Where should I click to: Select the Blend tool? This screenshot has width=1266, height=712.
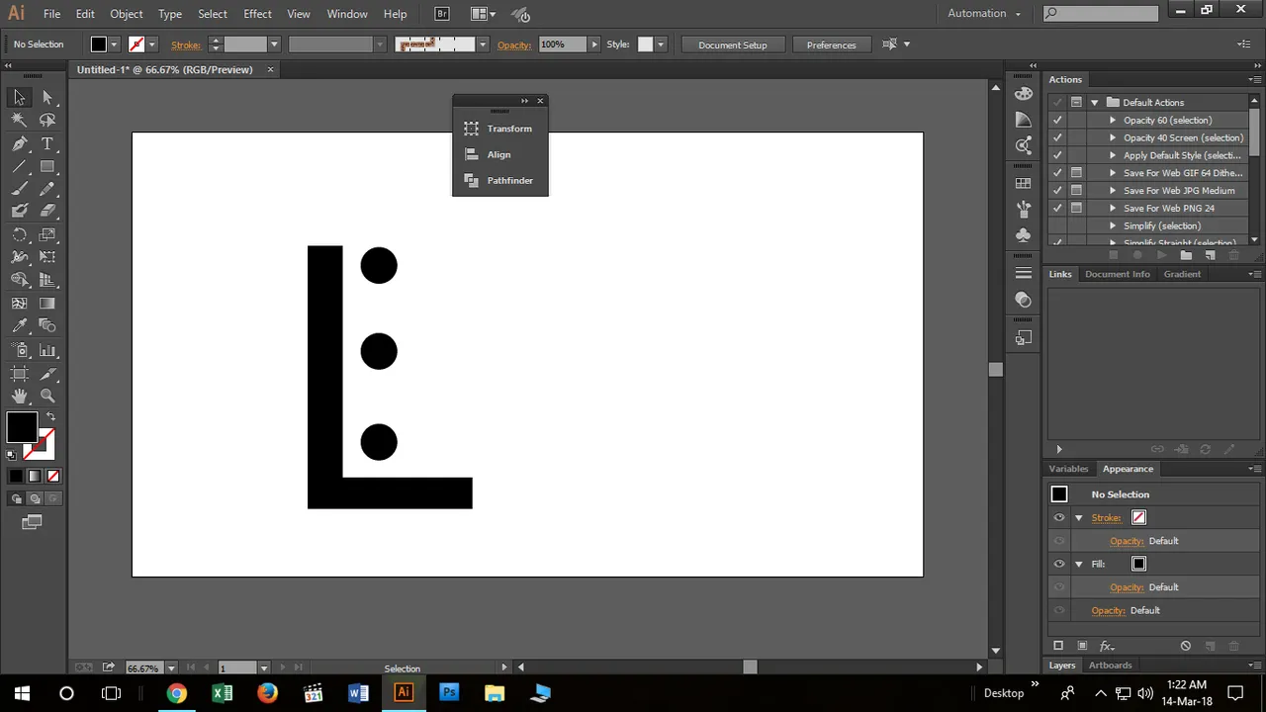click(x=47, y=325)
